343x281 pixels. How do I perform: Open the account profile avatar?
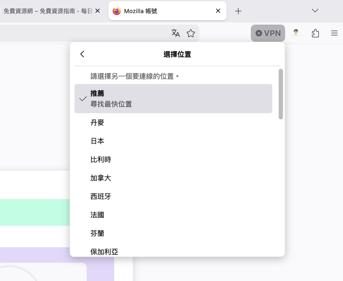click(x=296, y=33)
